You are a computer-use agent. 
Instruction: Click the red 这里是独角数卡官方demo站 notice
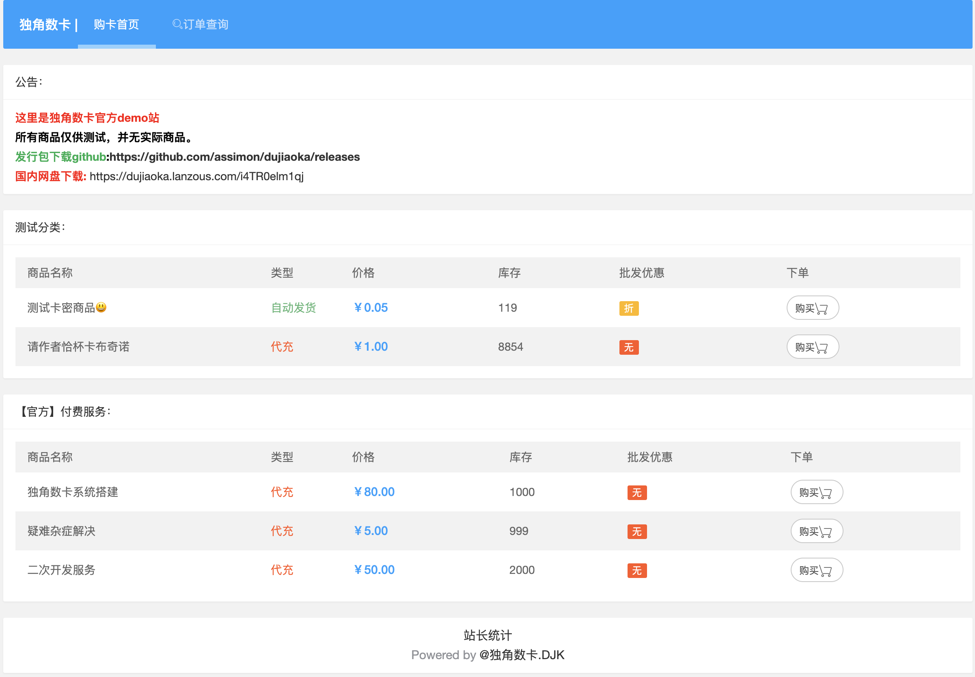coord(87,118)
